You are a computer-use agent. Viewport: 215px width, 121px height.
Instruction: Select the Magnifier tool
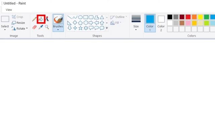click(47, 27)
